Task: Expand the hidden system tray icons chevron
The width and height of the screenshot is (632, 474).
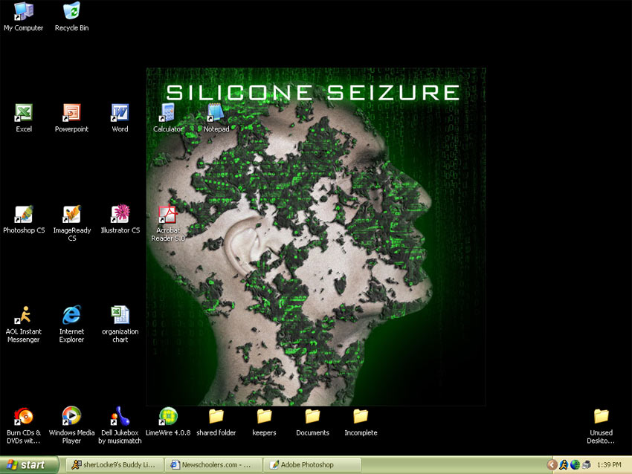Action: coord(552,464)
